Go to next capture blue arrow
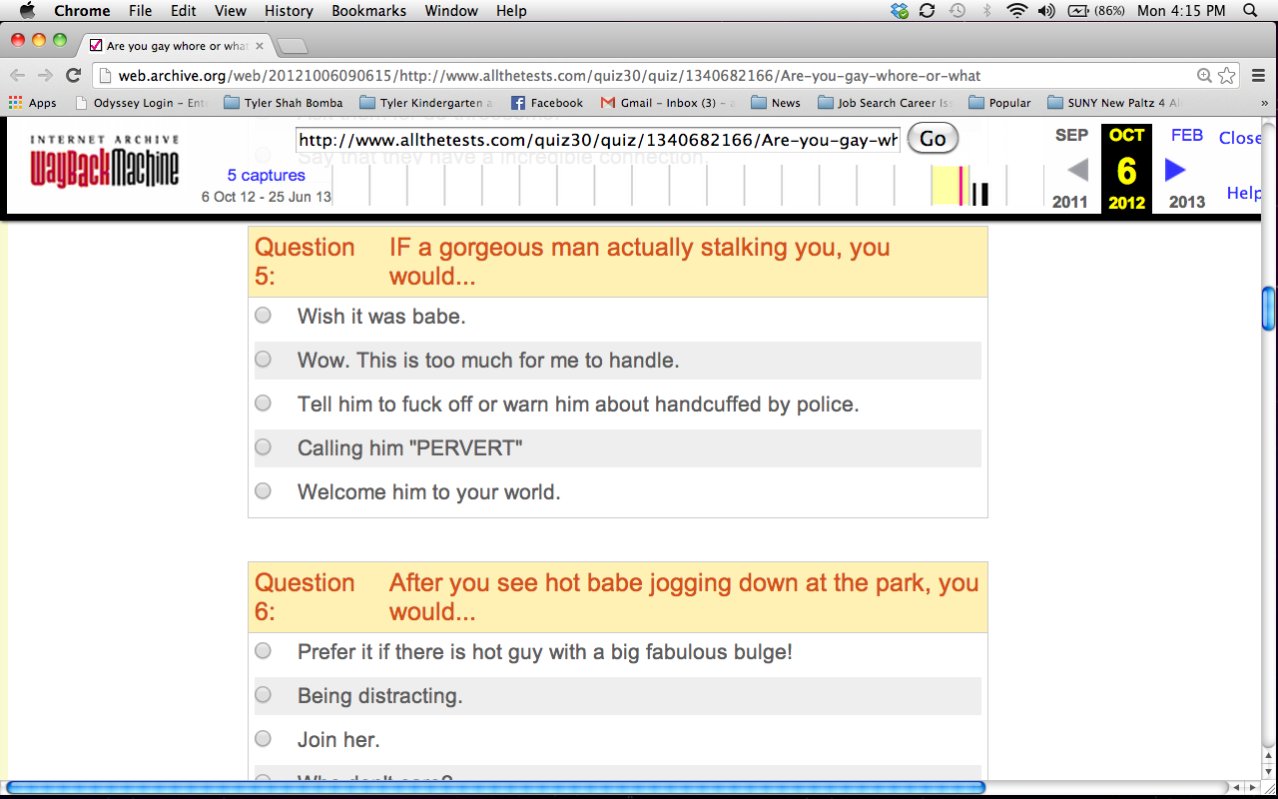 click(1175, 170)
